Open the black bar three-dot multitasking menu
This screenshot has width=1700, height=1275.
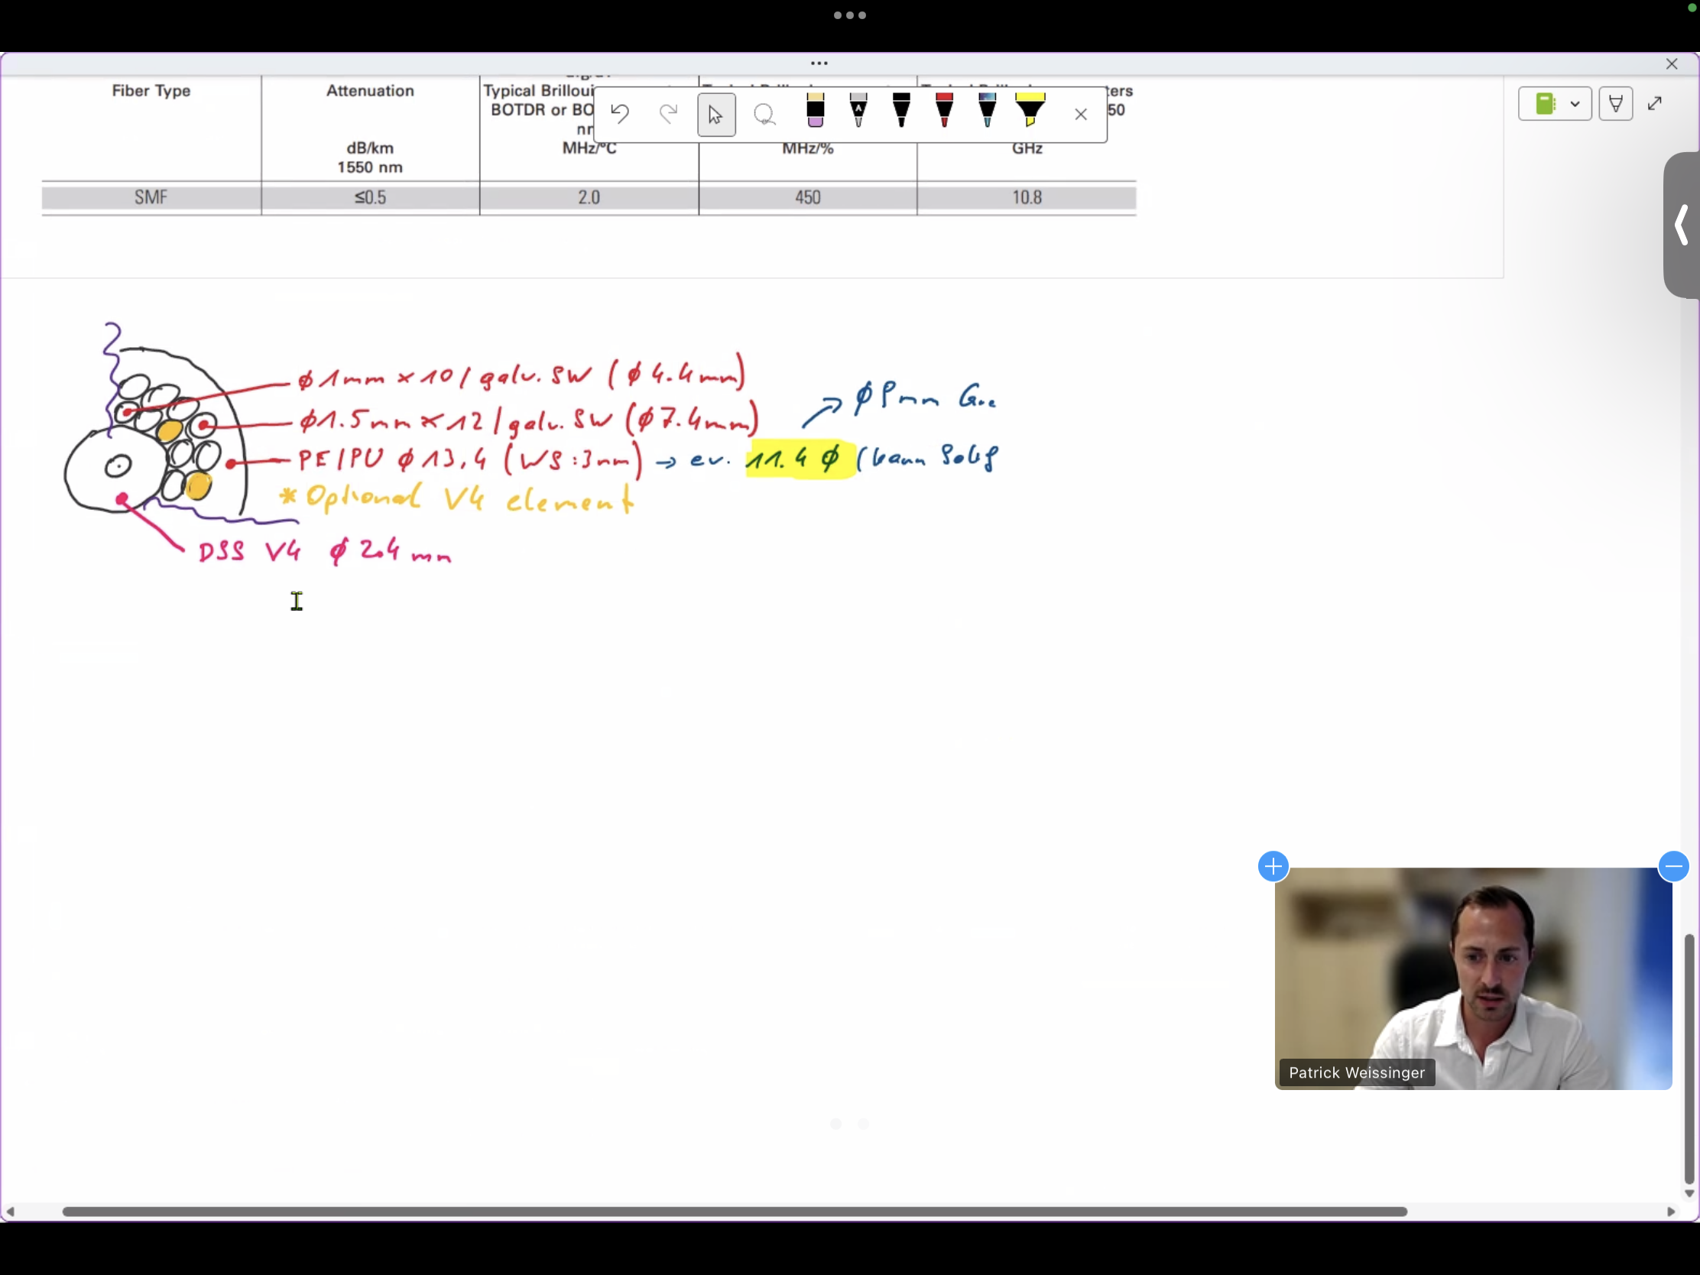(850, 15)
